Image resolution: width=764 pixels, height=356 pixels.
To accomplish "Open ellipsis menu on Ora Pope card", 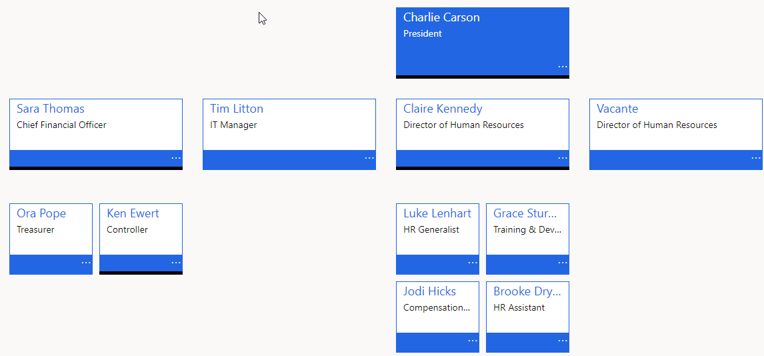I will [x=86, y=263].
